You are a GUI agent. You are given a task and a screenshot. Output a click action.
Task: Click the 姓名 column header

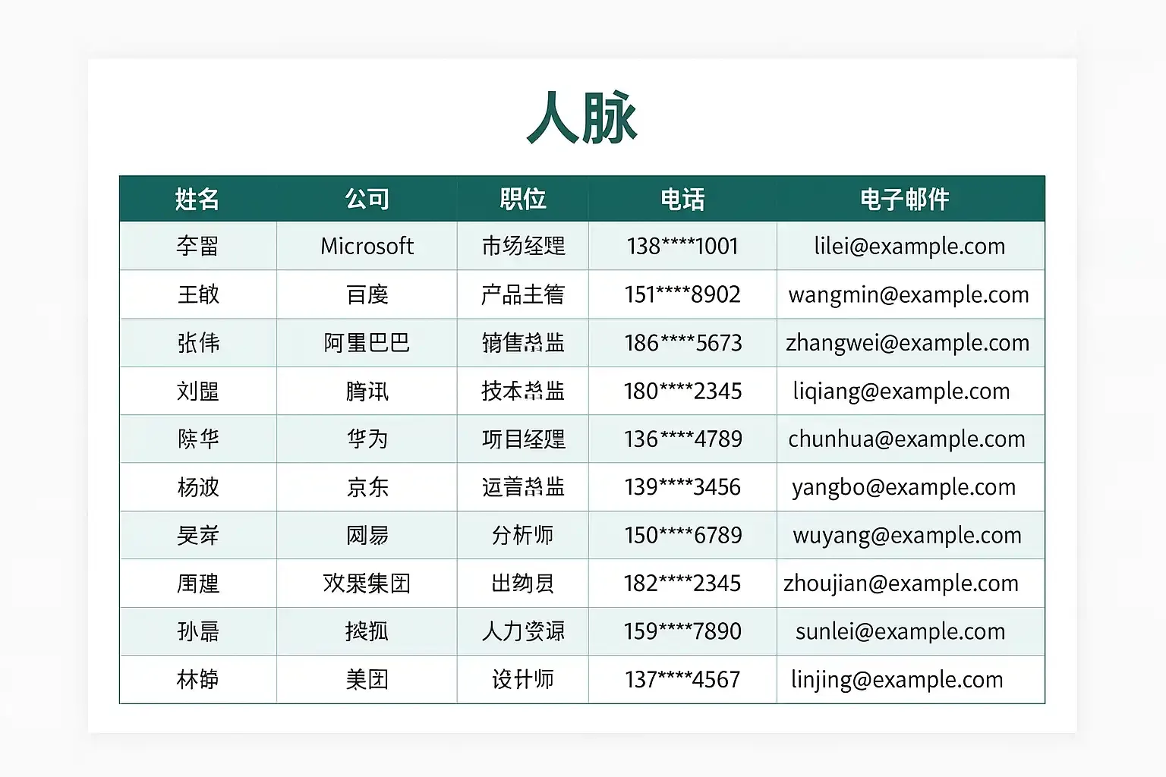[x=197, y=198]
